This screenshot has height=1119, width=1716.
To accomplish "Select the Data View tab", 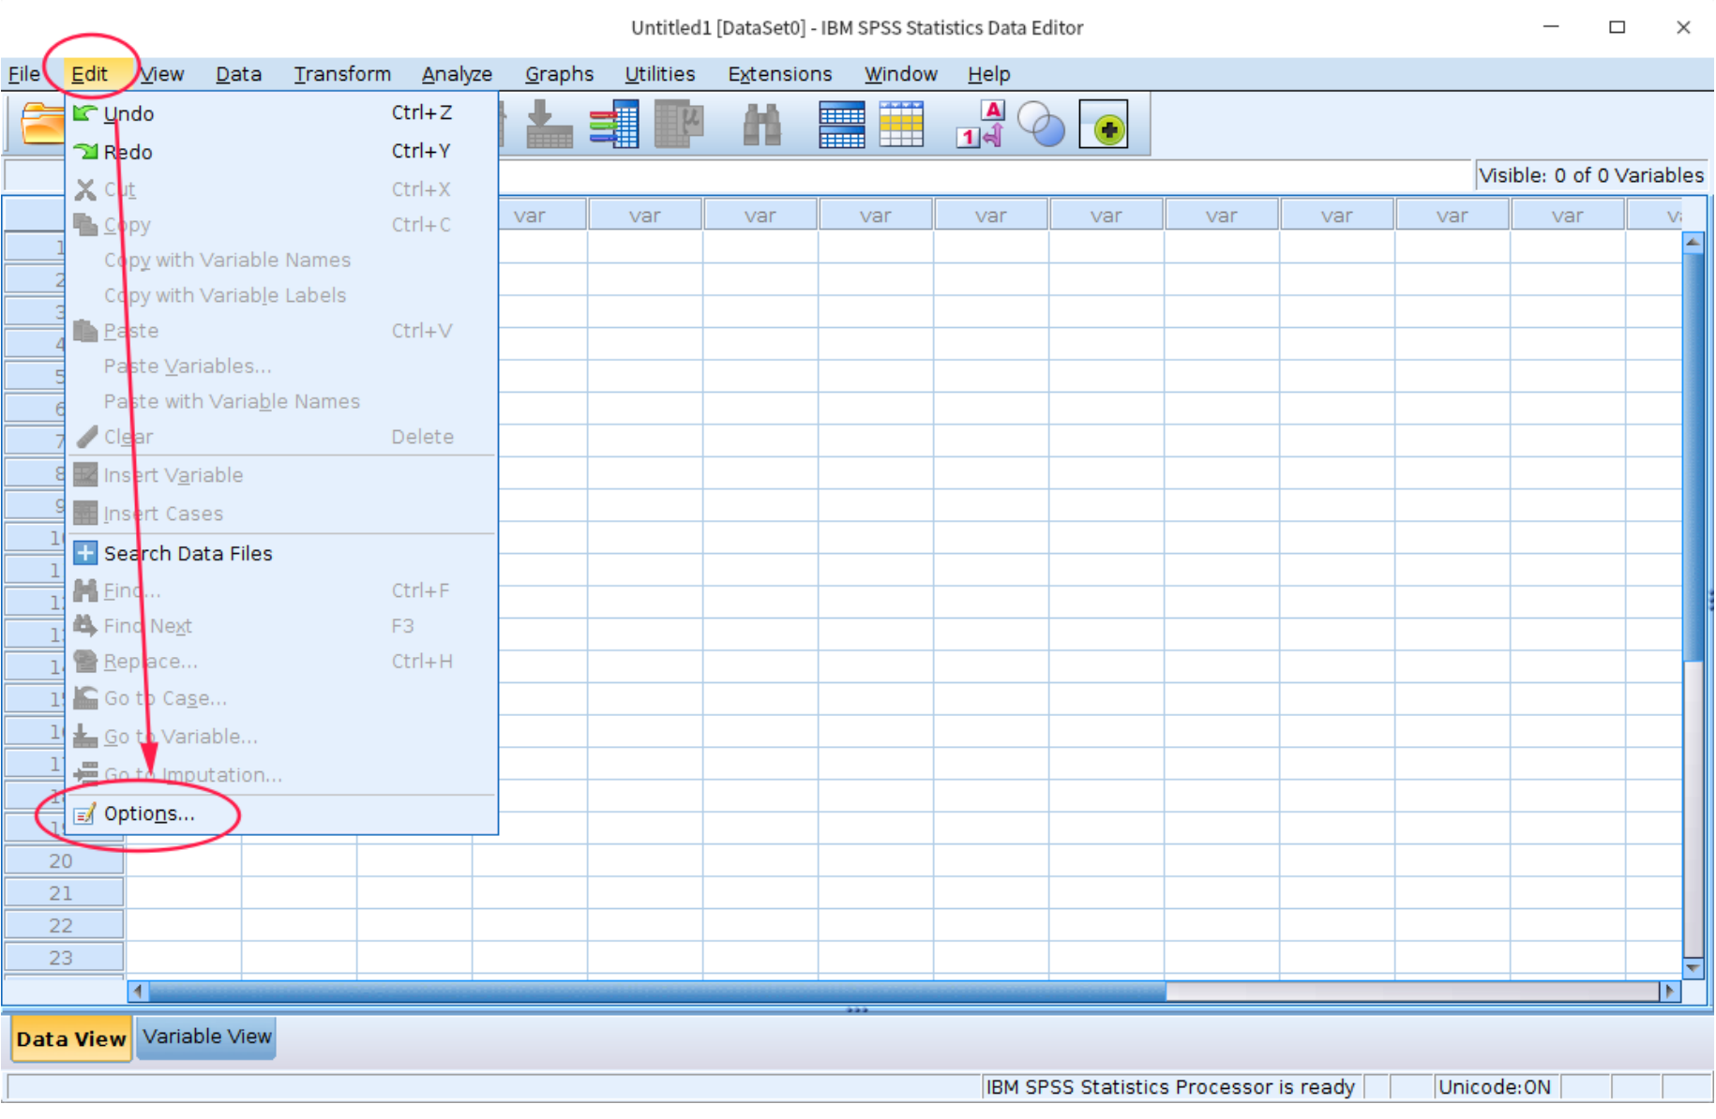I will tap(71, 1039).
